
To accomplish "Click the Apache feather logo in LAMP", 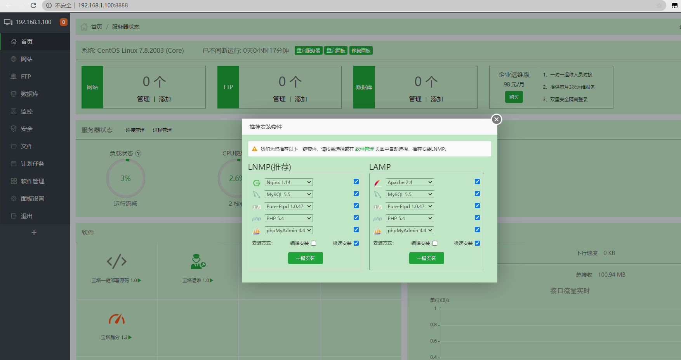I will click(x=378, y=183).
